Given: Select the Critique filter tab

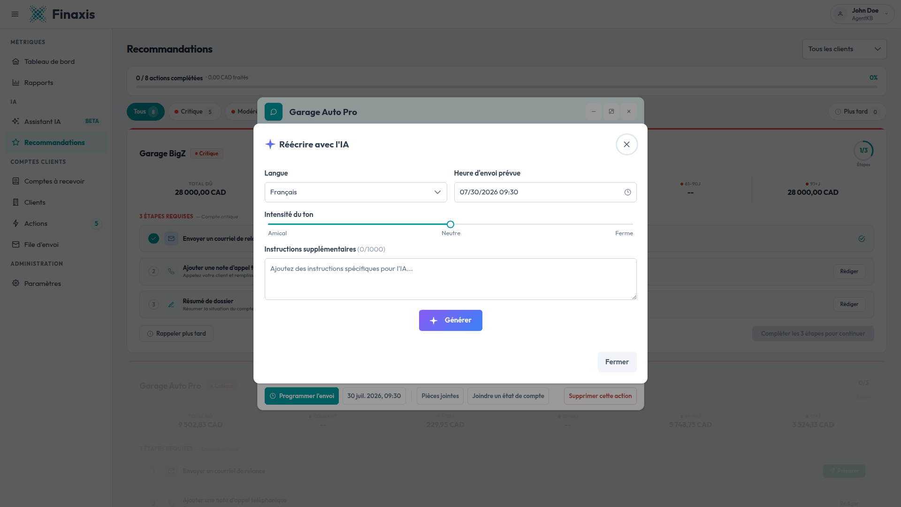Looking at the screenshot, I should pyautogui.click(x=195, y=112).
